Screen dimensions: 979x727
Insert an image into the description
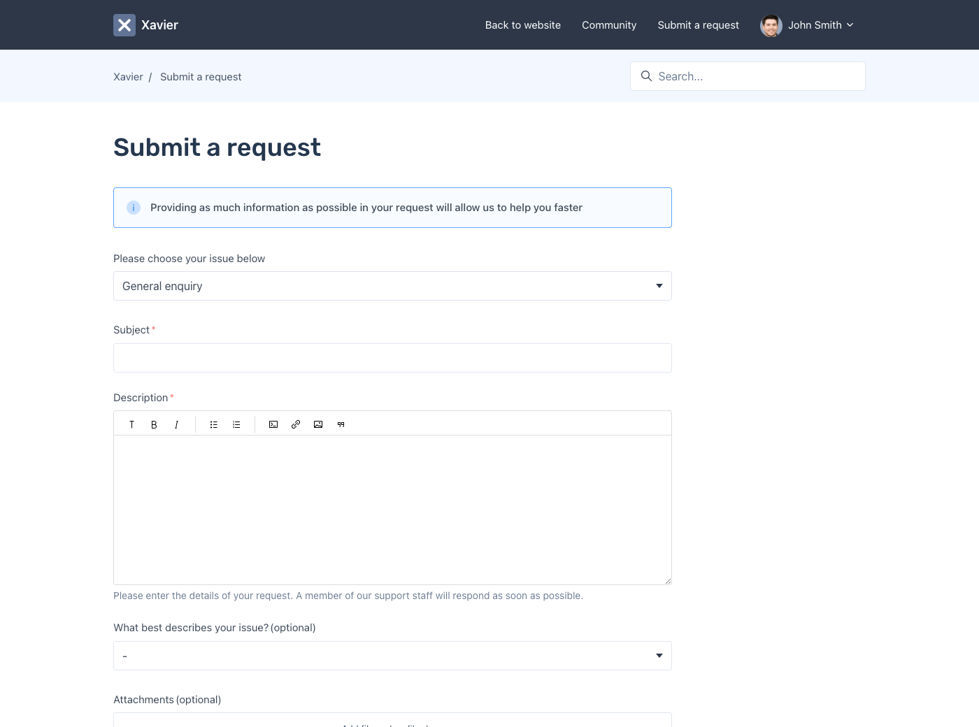pos(318,424)
